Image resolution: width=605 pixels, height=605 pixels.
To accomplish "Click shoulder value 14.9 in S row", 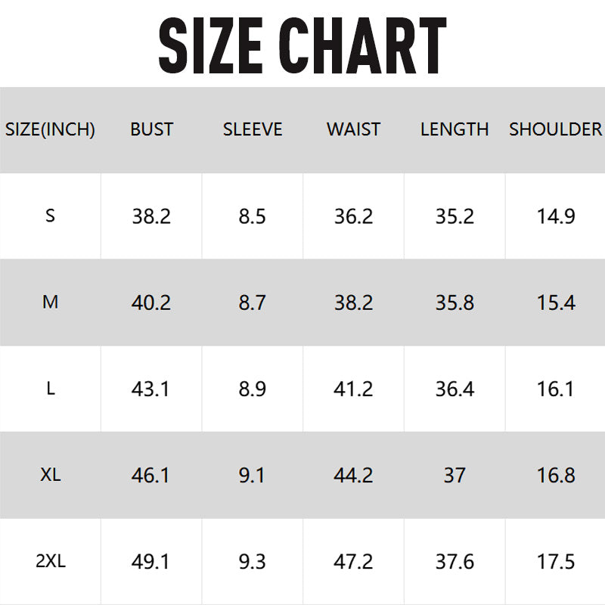I will (556, 216).
